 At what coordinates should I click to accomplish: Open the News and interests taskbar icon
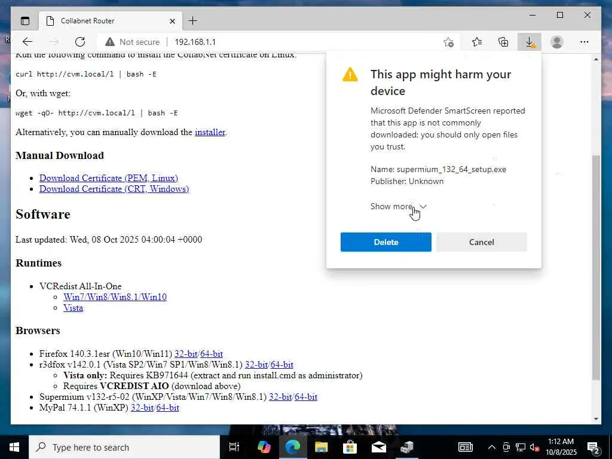(465, 447)
